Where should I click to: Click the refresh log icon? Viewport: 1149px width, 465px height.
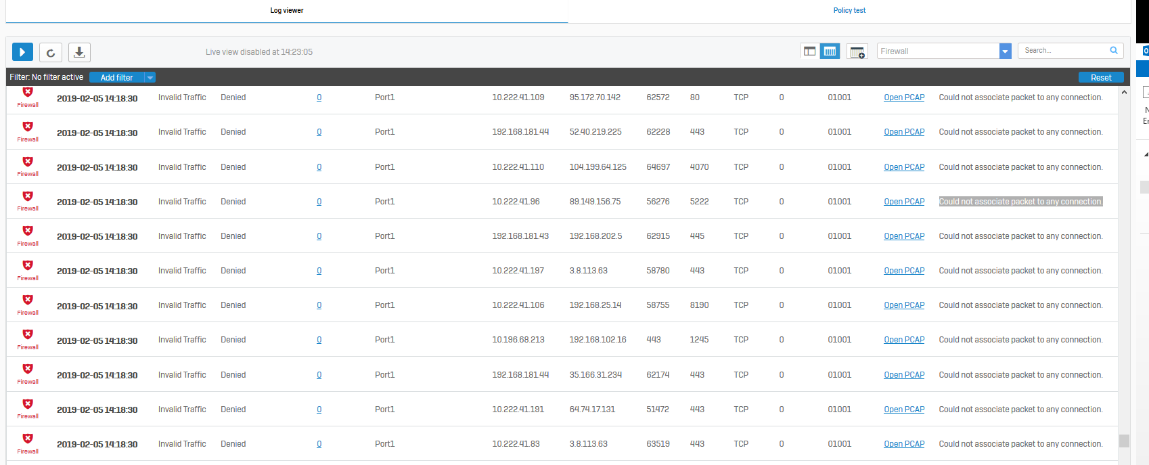tap(51, 52)
